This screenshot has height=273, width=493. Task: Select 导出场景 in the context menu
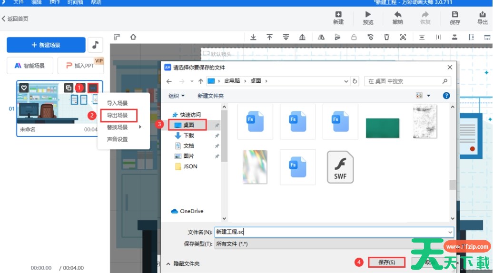(117, 115)
